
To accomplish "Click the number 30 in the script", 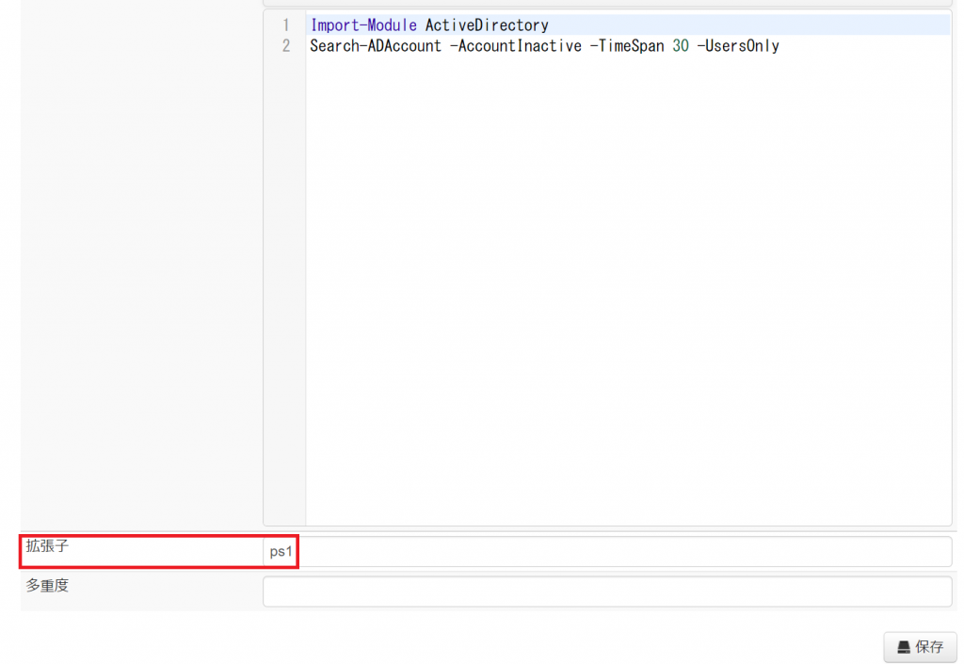I will coord(681,46).
